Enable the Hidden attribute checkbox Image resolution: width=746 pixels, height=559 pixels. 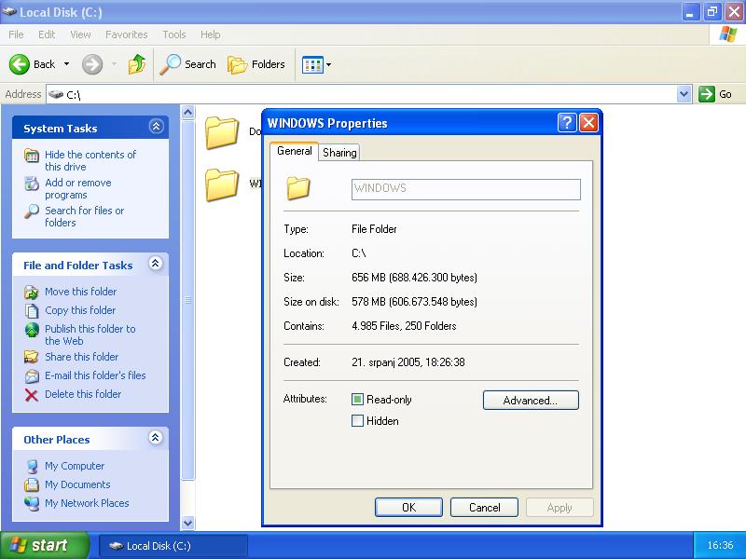pyautogui.click(x=357, y=421)
